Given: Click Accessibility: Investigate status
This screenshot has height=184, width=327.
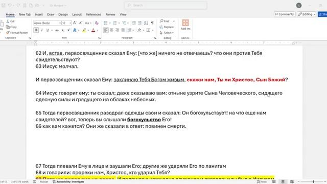Looking at the screenshot, I should pyautogui.click(x=68, y=182).
